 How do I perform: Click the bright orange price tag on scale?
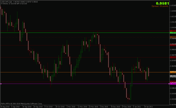click(173, 72)
